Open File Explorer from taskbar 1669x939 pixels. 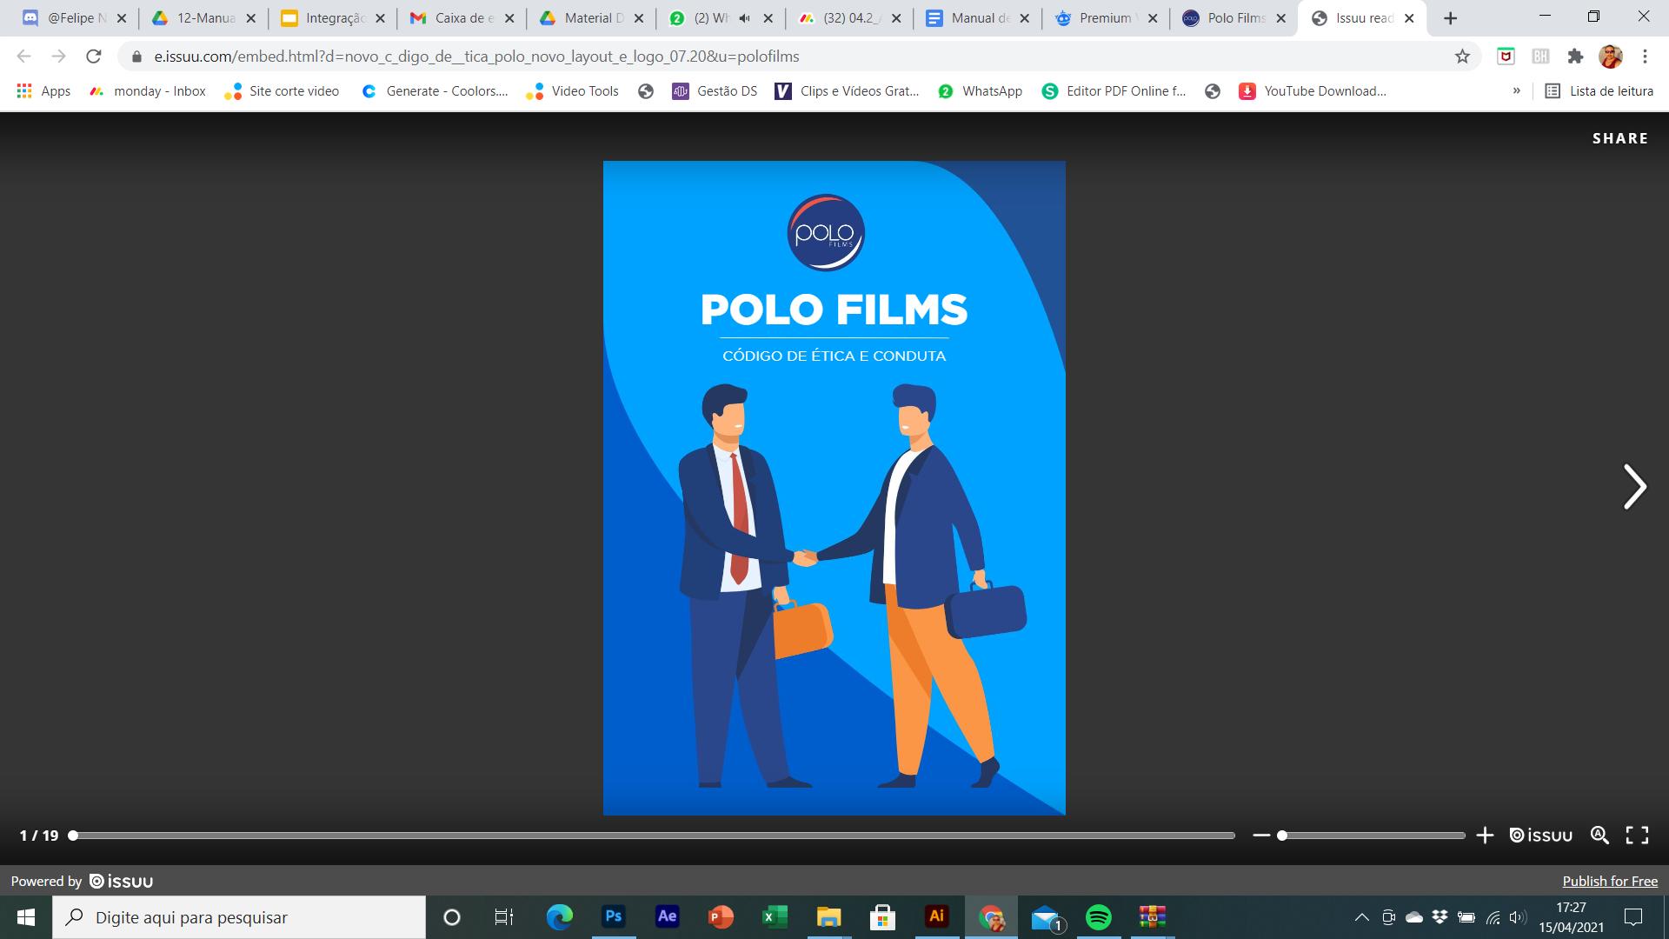[x=828, y=917]
